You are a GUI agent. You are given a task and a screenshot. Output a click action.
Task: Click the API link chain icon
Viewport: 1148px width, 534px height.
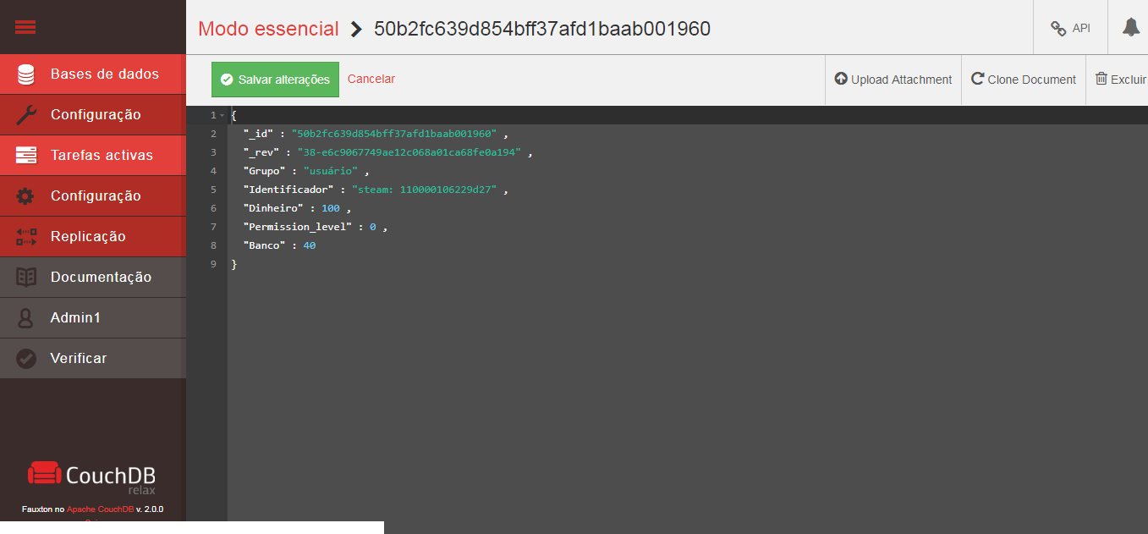[x=1058, y=29]
